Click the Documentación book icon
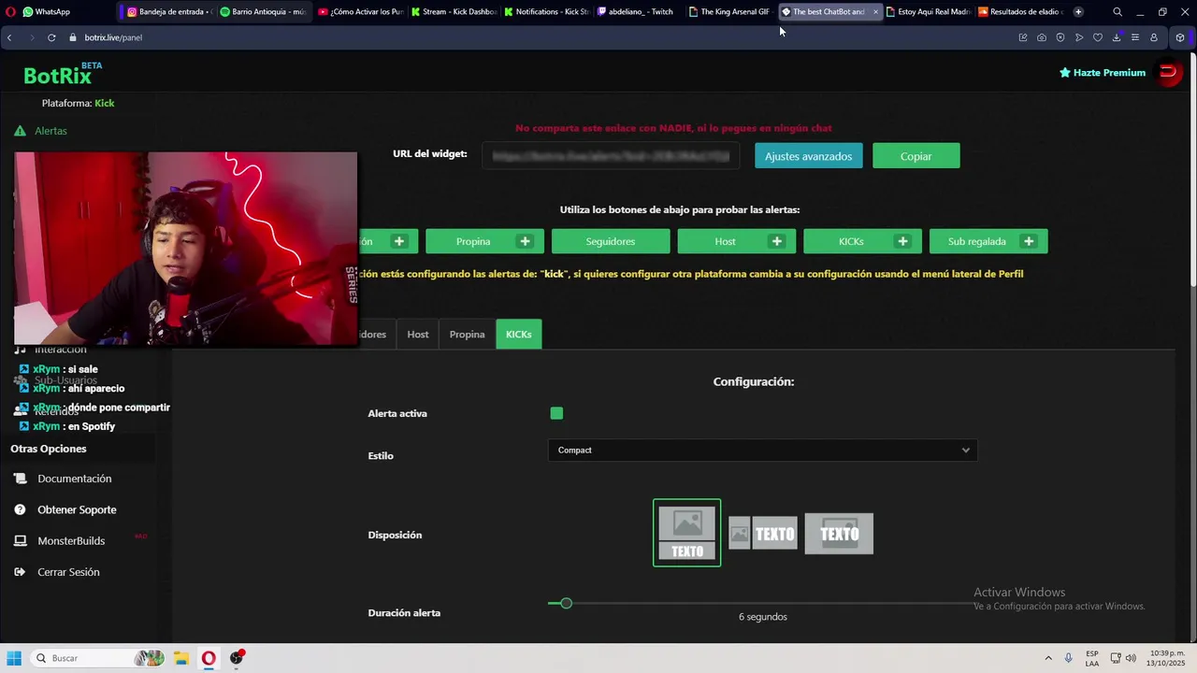Image resolution: width=1197 pixels, height=673 pixels. click(20, 479)
